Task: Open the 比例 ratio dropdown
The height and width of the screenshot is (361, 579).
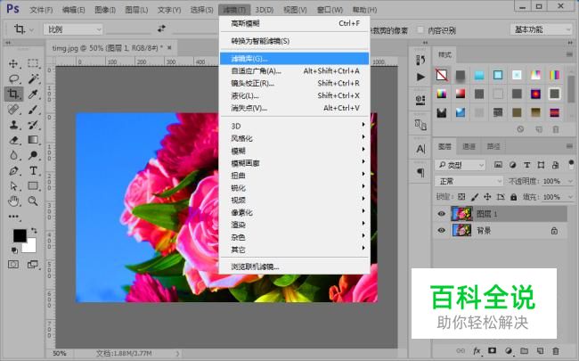Action: pos(73,29)
